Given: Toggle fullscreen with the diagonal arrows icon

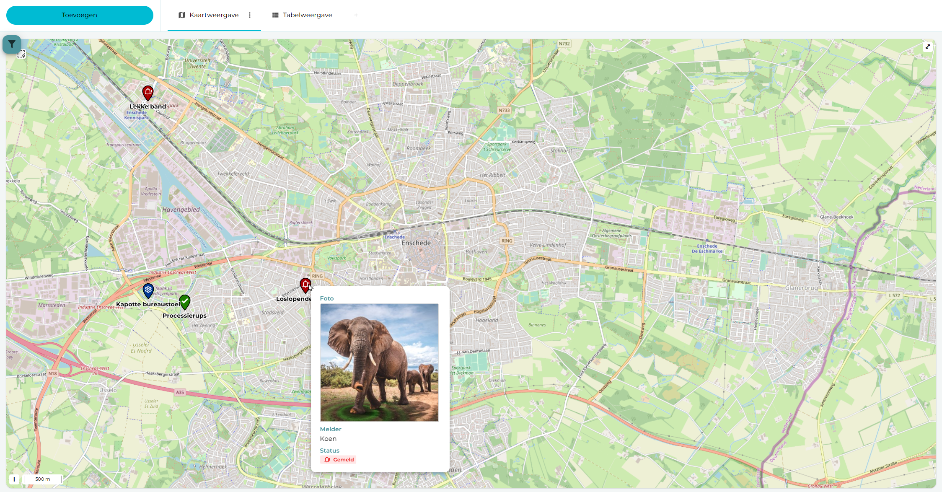Looking at the screenshot, I should click(x=928, y=47).
